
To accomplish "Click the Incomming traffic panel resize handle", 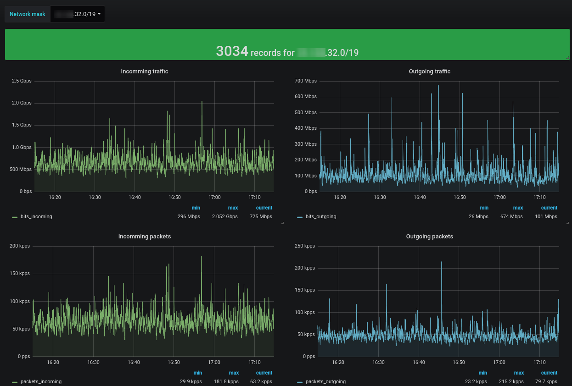I will coord(282,223).
